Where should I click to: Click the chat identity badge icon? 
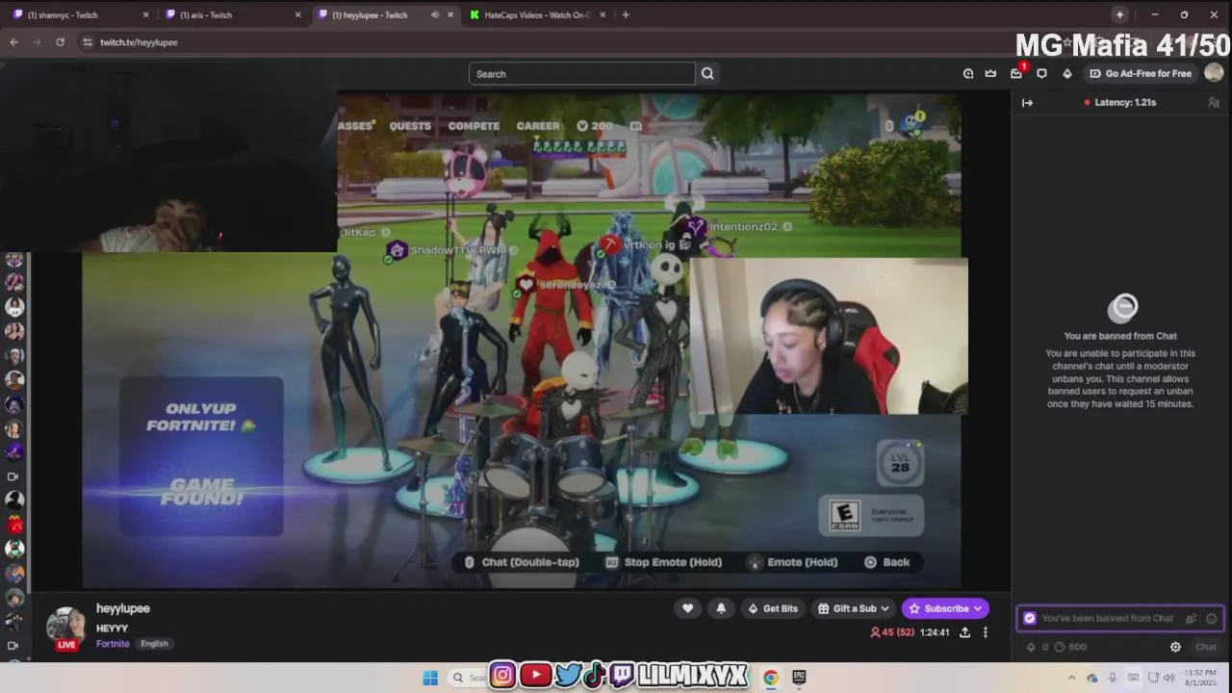(1030, 619)
